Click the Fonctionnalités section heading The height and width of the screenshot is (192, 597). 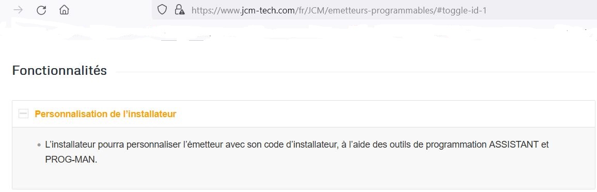click(x=59, y=70)
